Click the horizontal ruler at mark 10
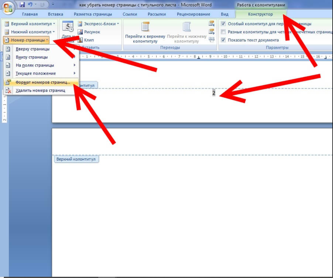The image size is (333, 278). [x=225, y=57]
